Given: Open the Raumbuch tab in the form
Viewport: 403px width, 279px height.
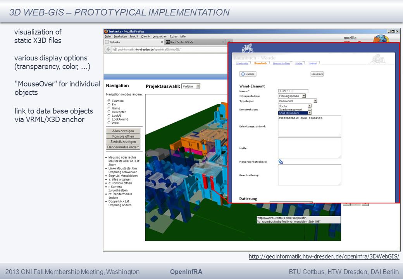Looking at the screenshot, I should coord(260,63).
